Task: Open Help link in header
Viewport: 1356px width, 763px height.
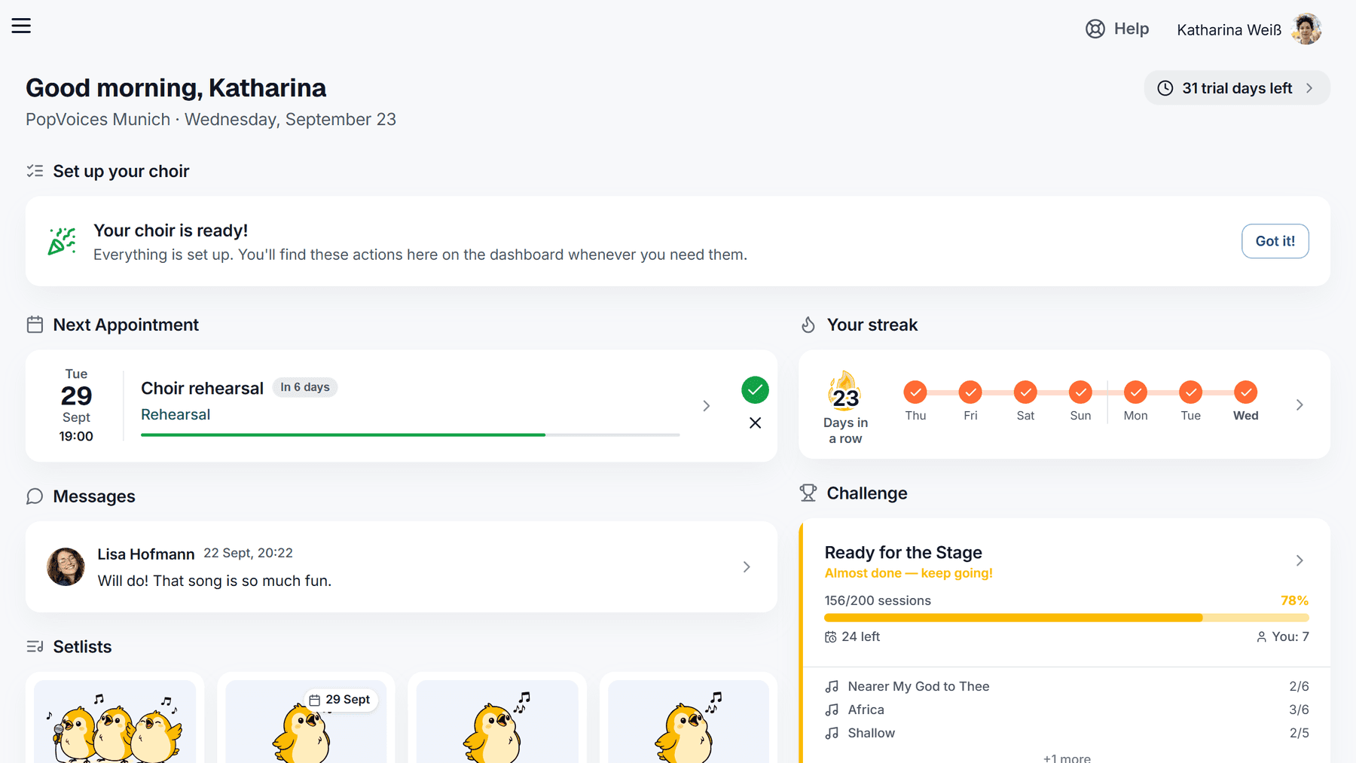Action: pos(1117,29)
